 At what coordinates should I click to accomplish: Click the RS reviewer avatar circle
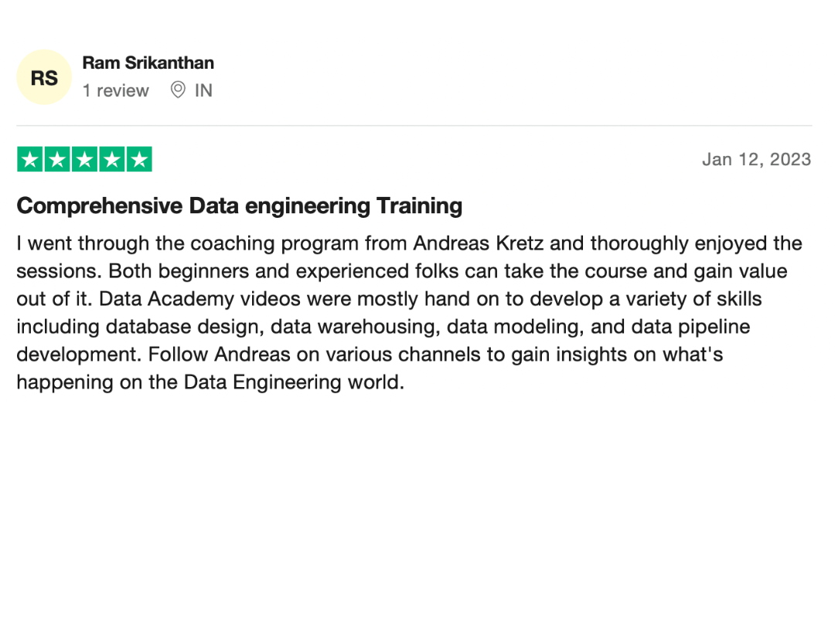tap(44, 78)
